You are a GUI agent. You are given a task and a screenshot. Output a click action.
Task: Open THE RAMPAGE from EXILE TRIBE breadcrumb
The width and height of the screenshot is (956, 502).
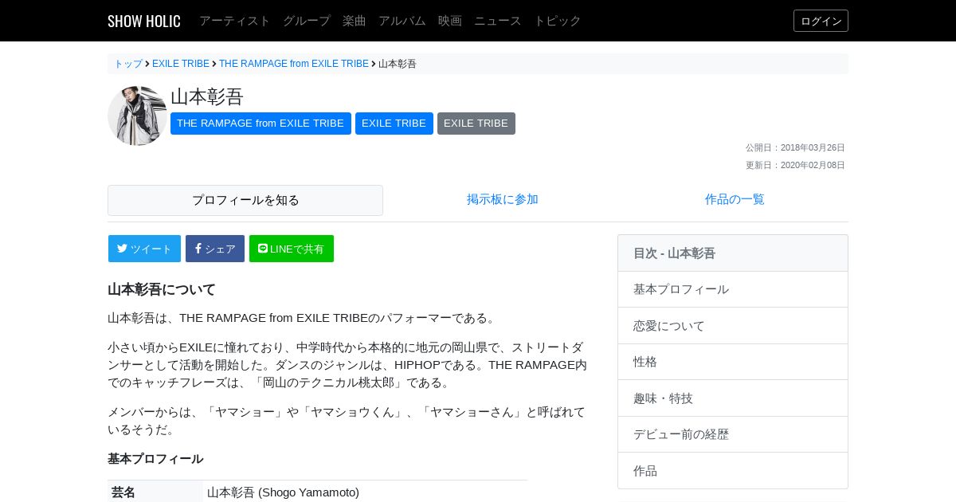click(x=294, y=64)
